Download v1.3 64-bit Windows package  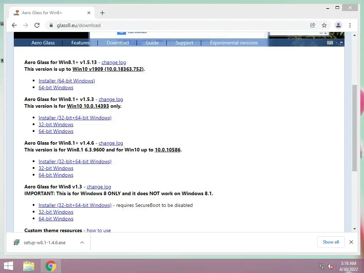click(56, 219)
